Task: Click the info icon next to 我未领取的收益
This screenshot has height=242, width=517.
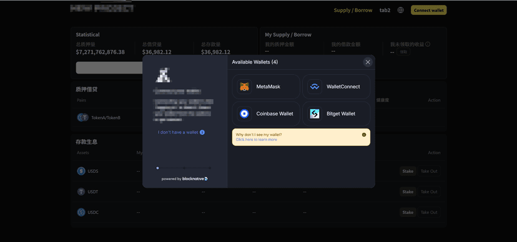Action: [x=428, y=44]
